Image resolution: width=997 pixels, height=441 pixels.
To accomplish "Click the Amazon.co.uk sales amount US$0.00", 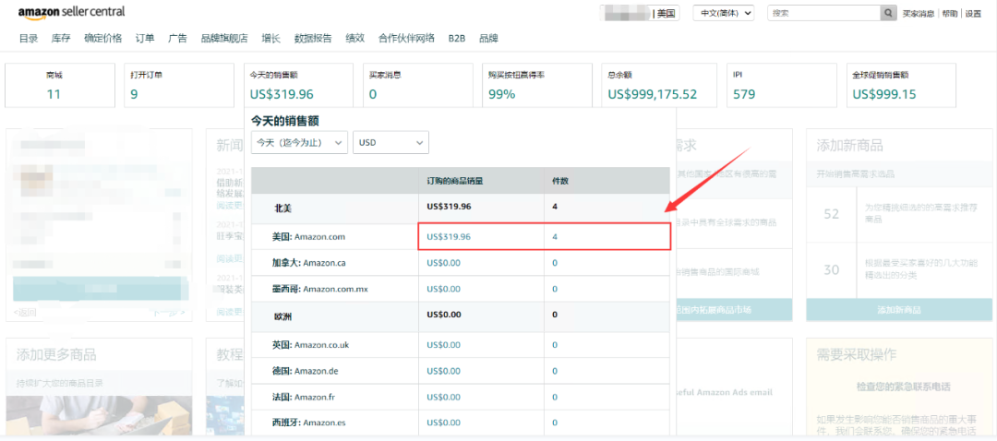I will pyautogui.click(x=443, y=345).
